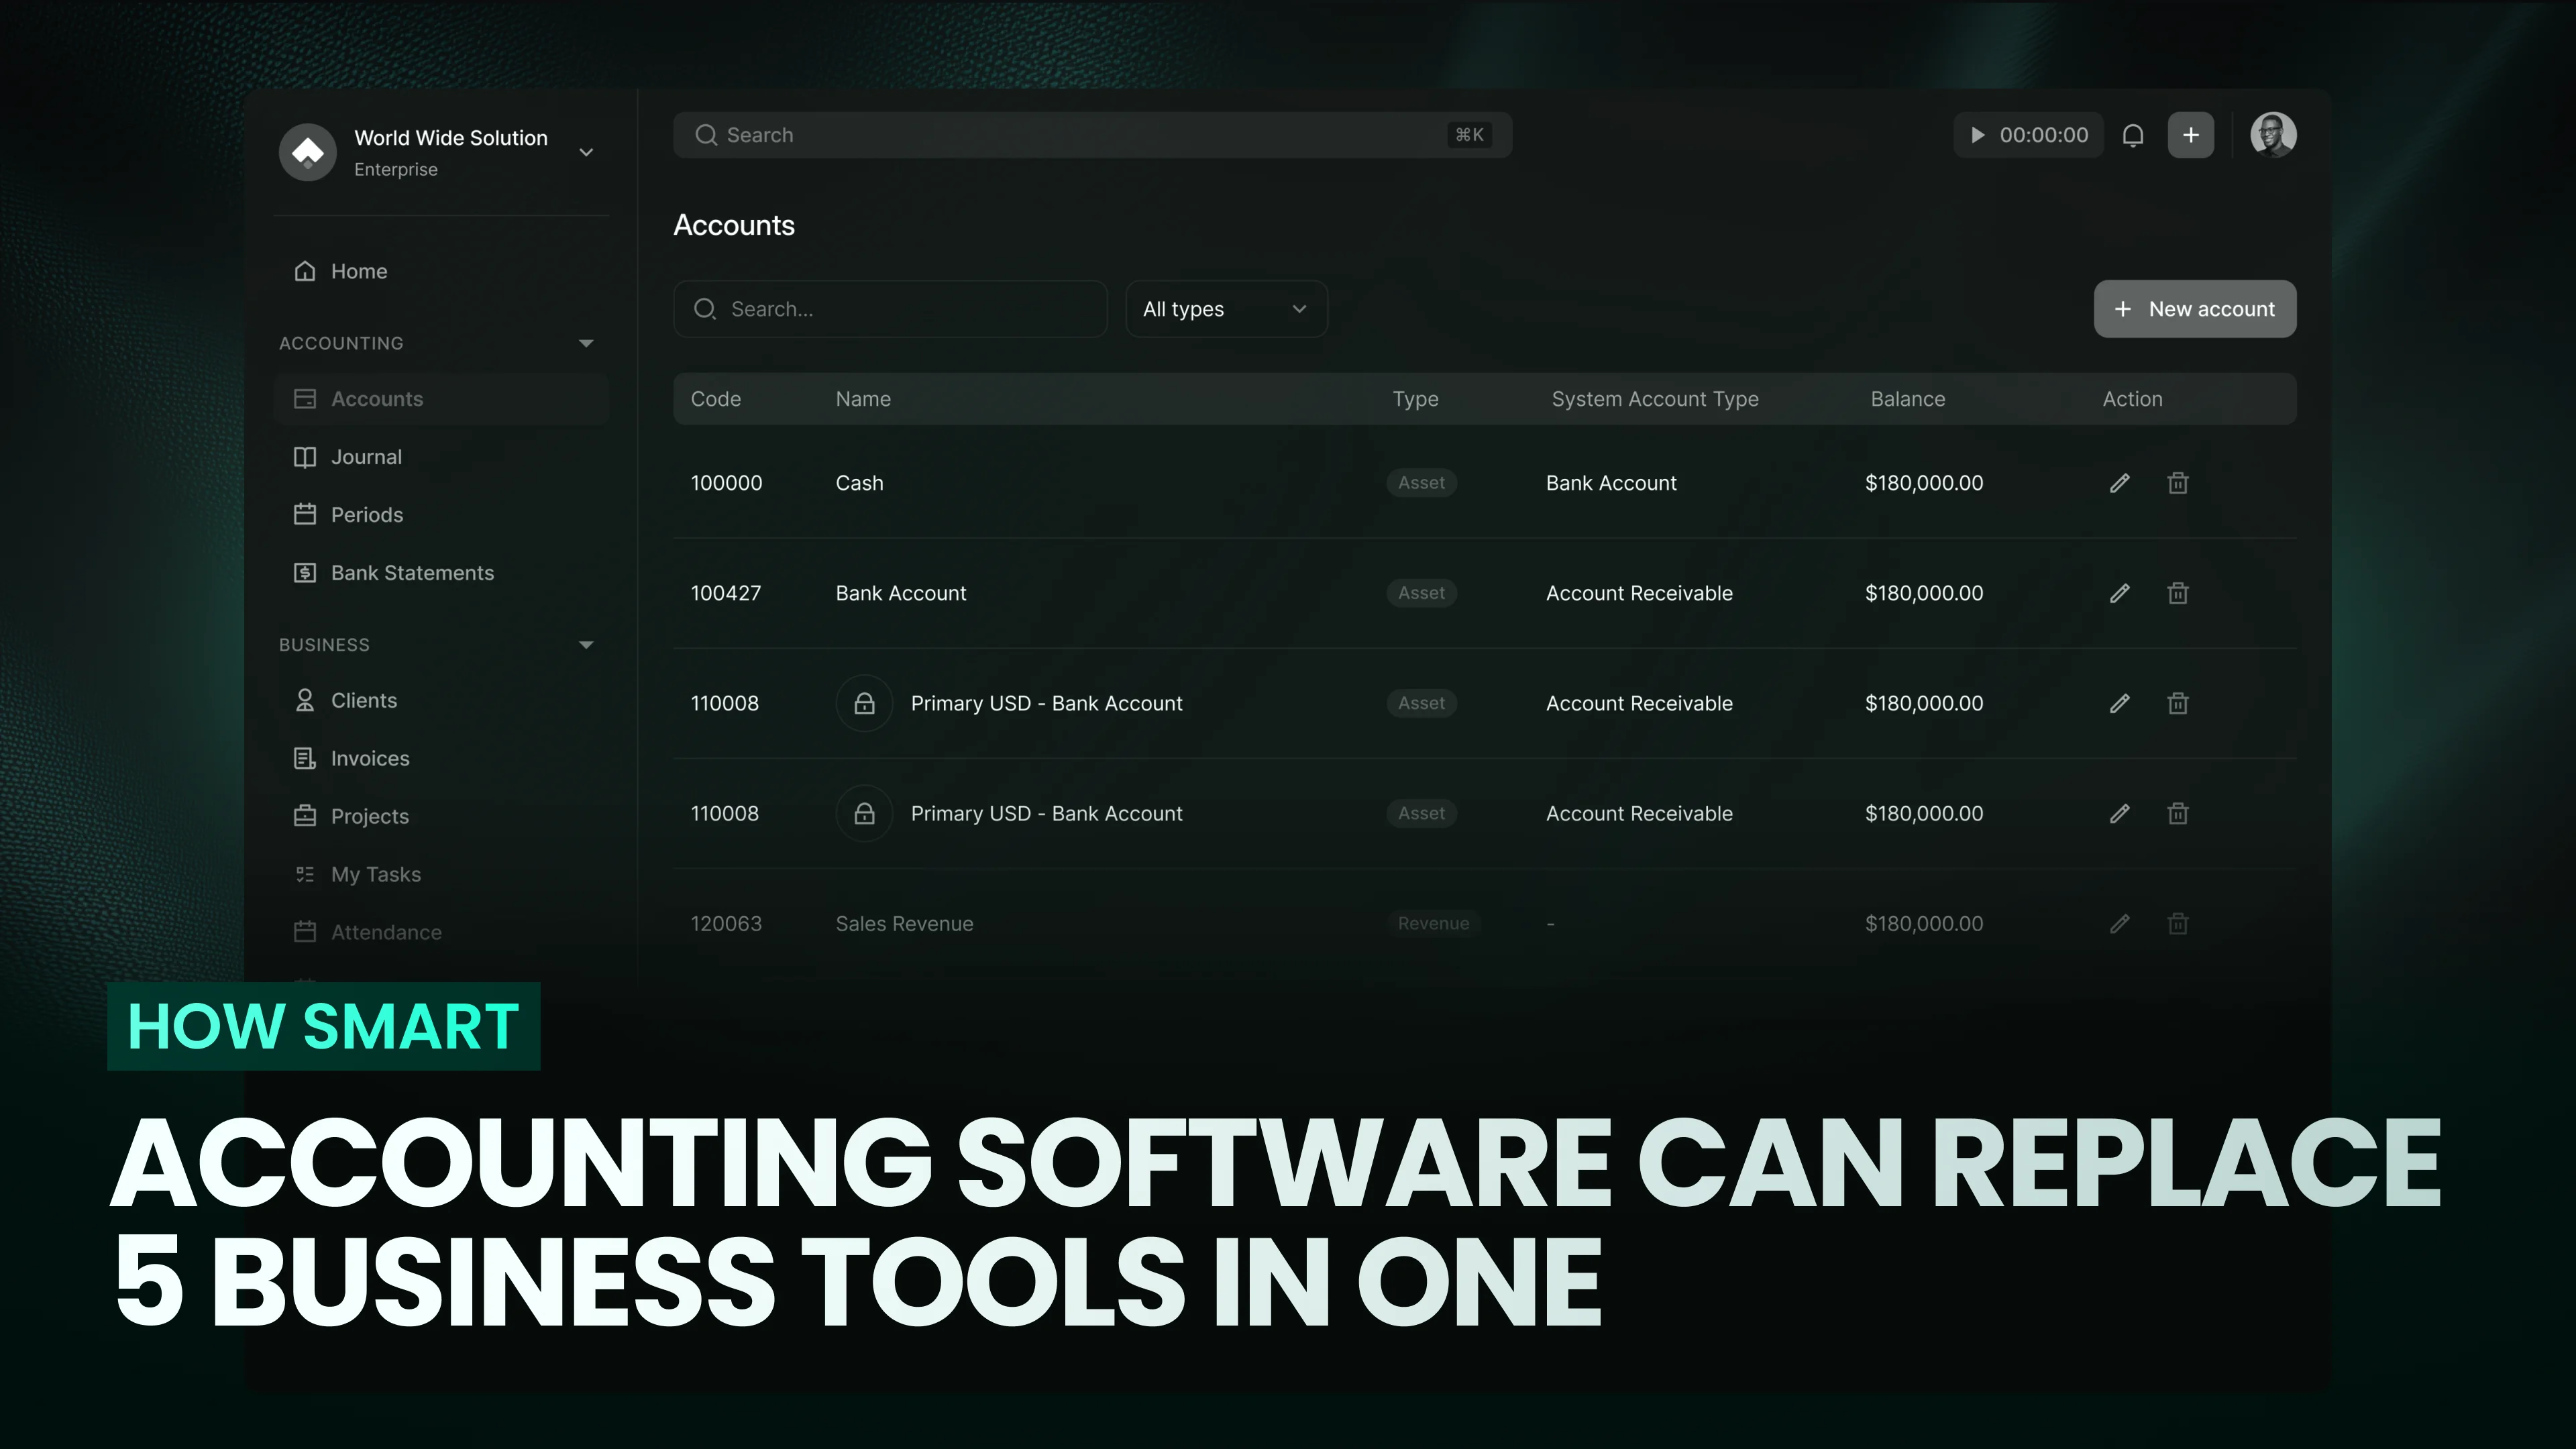Click the Invoices document icon
Image resolution: width=2576 pixels, height=1449 pixels.
(305, 759)
